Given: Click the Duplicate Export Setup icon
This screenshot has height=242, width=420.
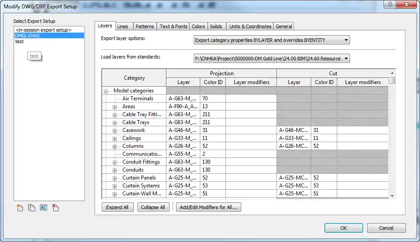Looking at the screenshot, I should (32, 208).
